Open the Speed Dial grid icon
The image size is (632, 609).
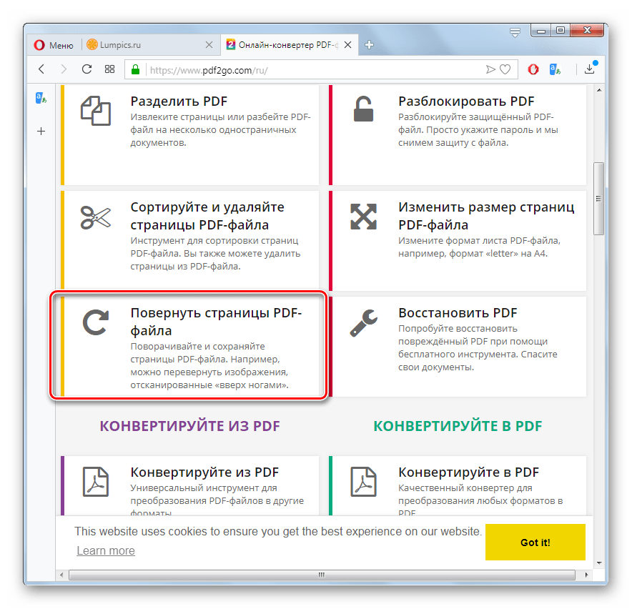[109, 69]
